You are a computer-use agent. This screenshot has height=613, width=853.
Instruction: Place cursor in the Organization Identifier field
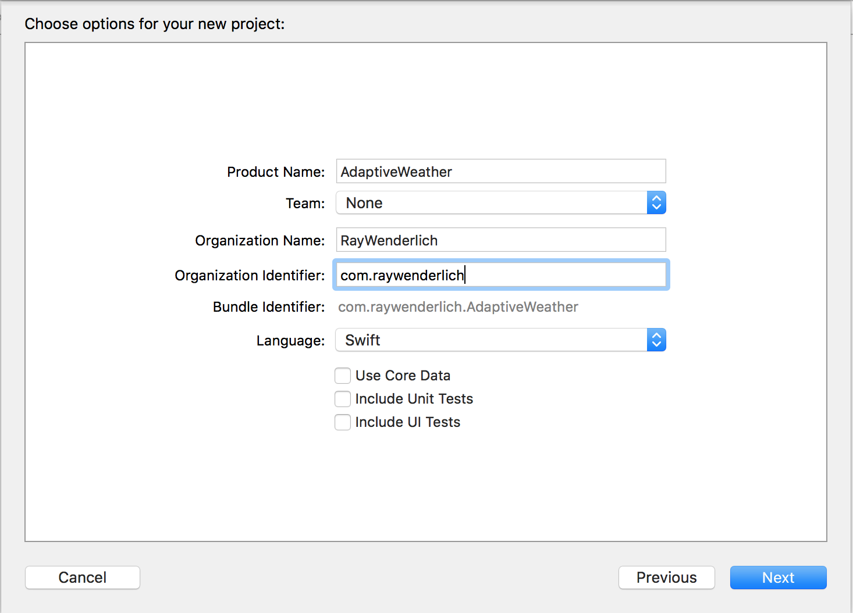pos(501,275)
